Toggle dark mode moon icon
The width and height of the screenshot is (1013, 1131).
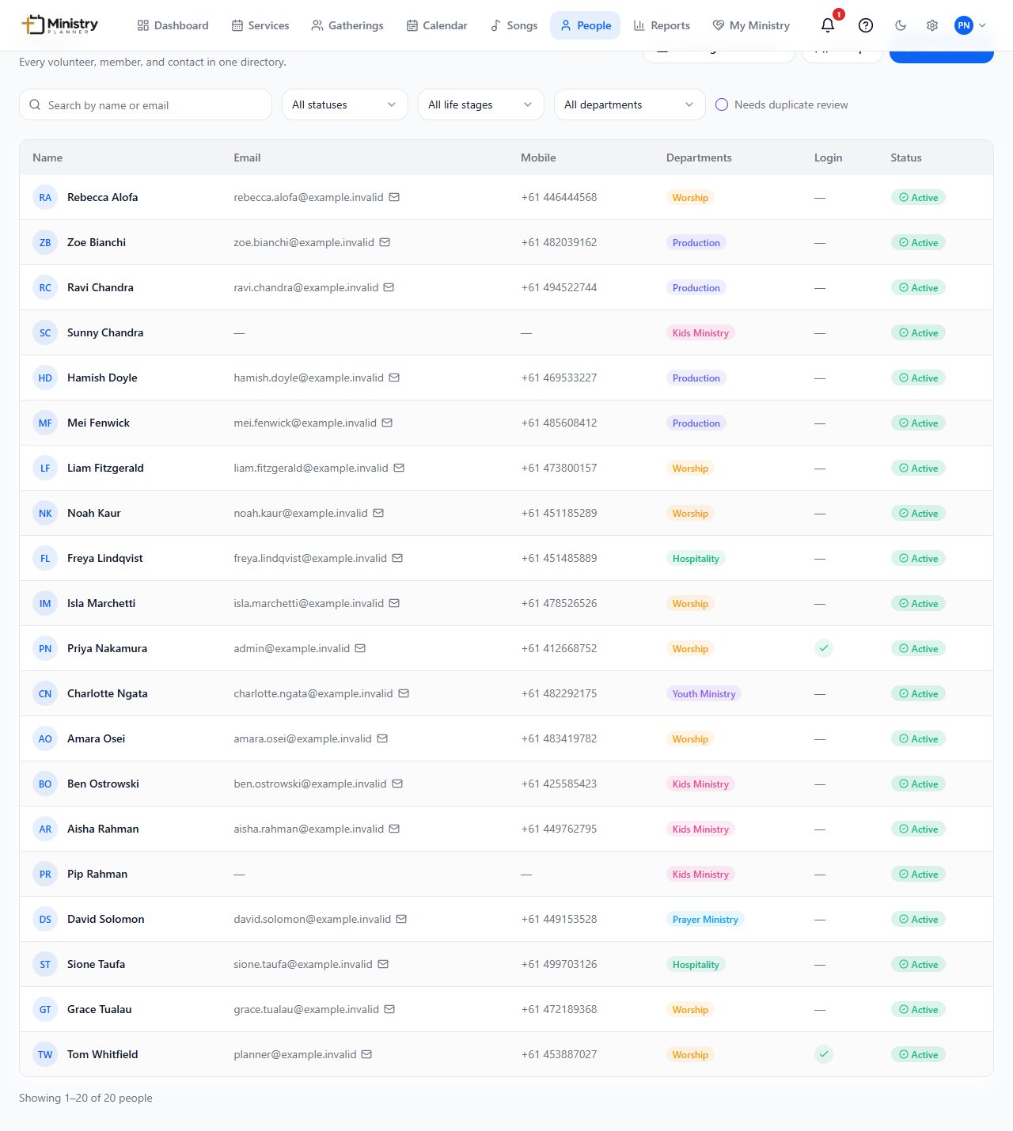[901, 25]
